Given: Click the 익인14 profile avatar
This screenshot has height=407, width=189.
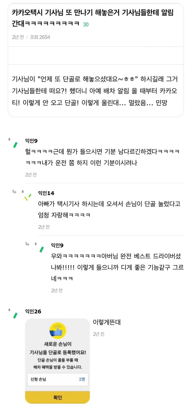Looking at the screenshot, I should coord(28,197).
